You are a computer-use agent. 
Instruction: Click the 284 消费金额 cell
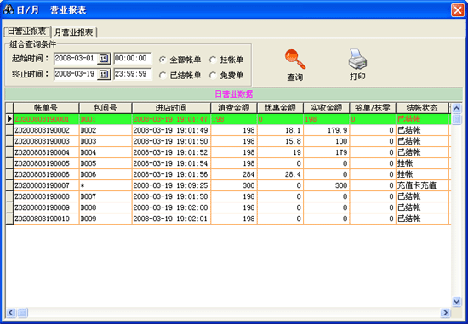(234, 174)
